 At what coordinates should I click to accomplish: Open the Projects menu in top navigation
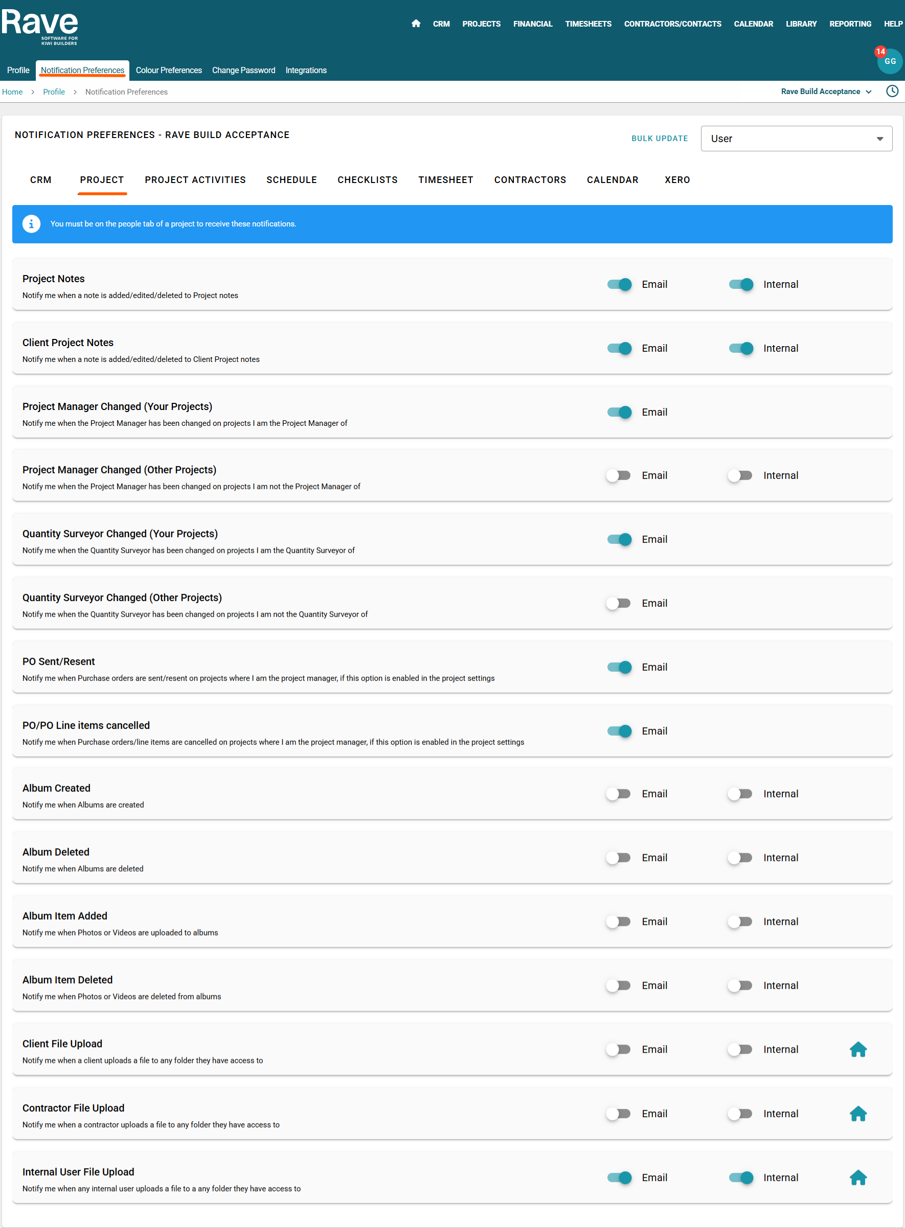[x=481, y=24]
